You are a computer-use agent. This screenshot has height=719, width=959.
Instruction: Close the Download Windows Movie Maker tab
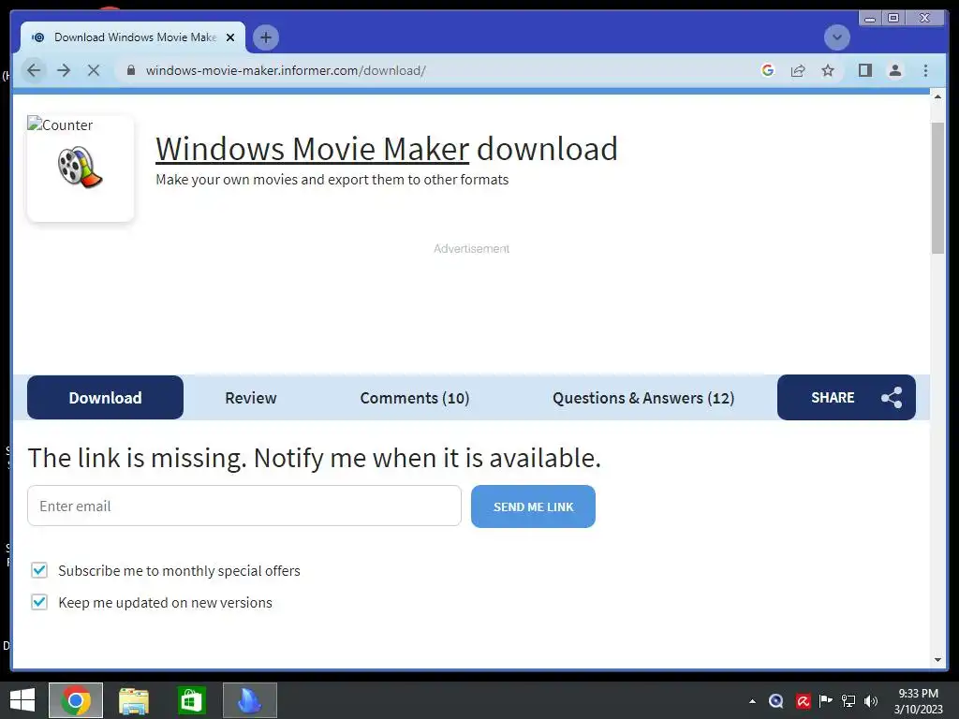(x=230, y=37)
